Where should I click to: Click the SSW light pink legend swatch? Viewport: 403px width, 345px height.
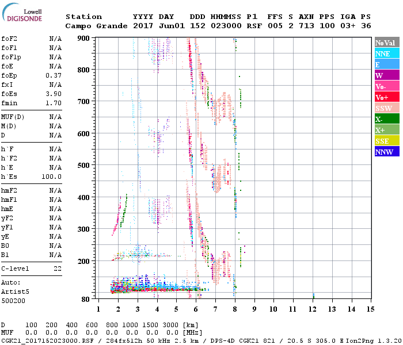click(386, 108)
